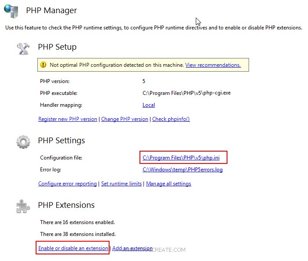308x261 pixels.
Task: Open the PHP5errors.log error log link
Action: pyautogui.click(x=183, y=170)
